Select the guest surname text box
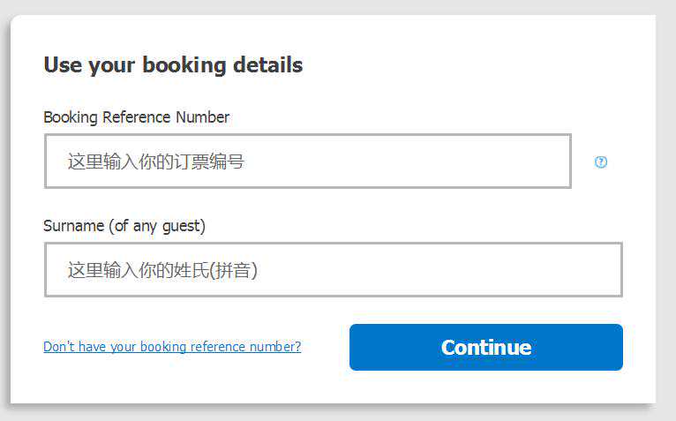676x421 pixels. pos(333,269)
